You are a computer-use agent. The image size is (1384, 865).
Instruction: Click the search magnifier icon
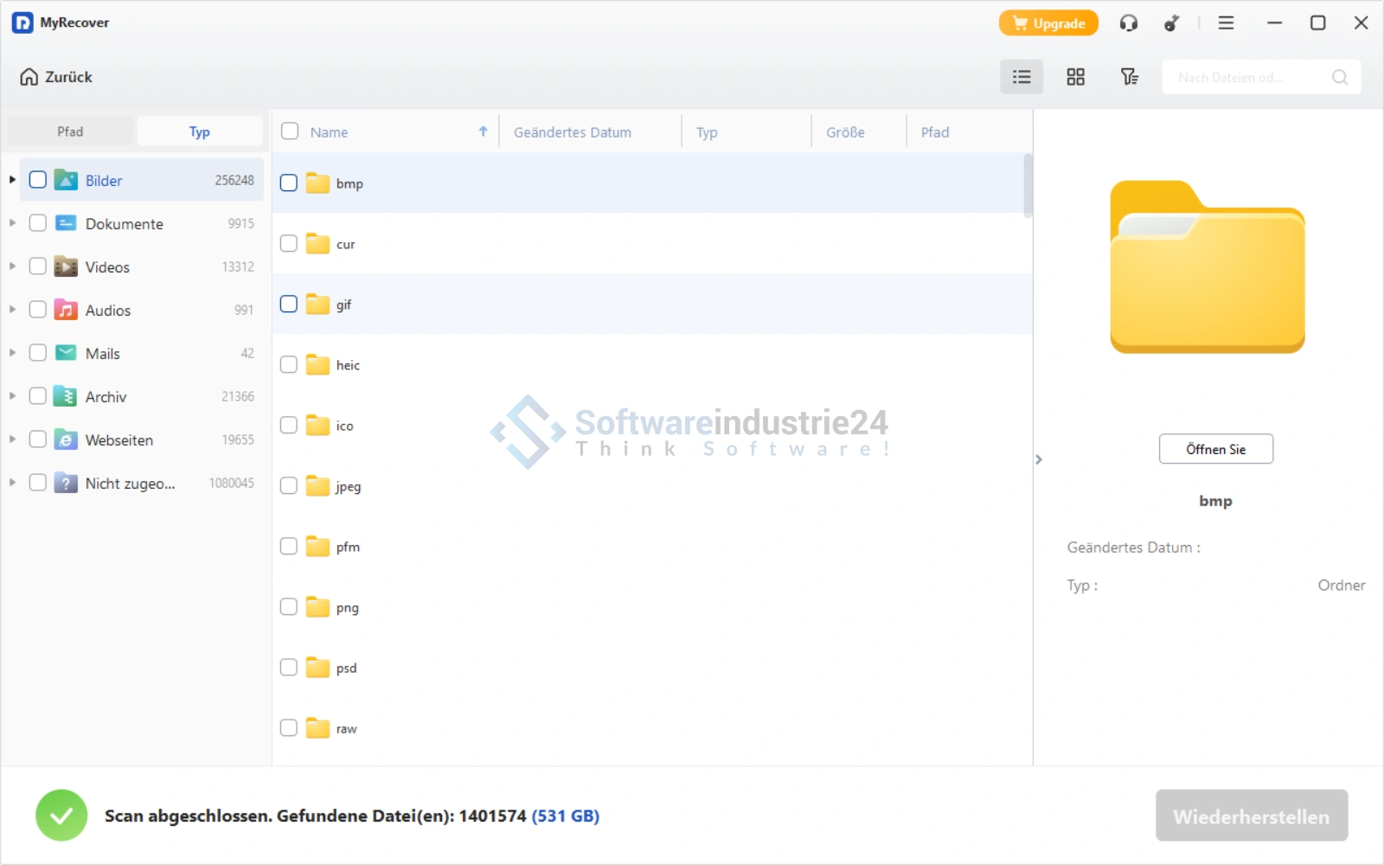[x=1339, y=77]
